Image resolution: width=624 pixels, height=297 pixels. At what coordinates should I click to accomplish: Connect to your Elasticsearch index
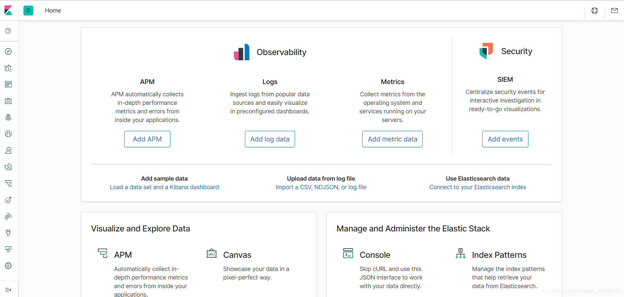point(478,187)
